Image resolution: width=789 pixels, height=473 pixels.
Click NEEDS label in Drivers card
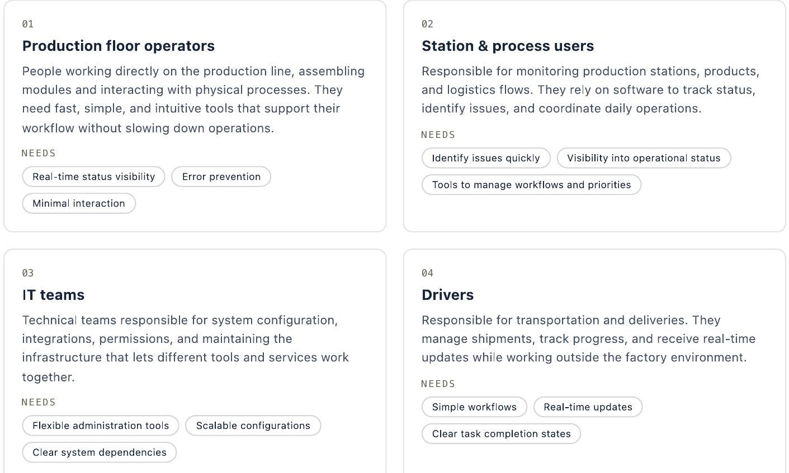point(438,384)
